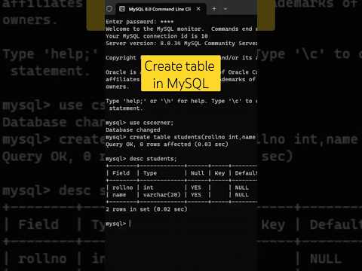The height and width of the screenshot is (271, 362).
Task: Click the 'name' field cell
Action: tap(119, 195)
